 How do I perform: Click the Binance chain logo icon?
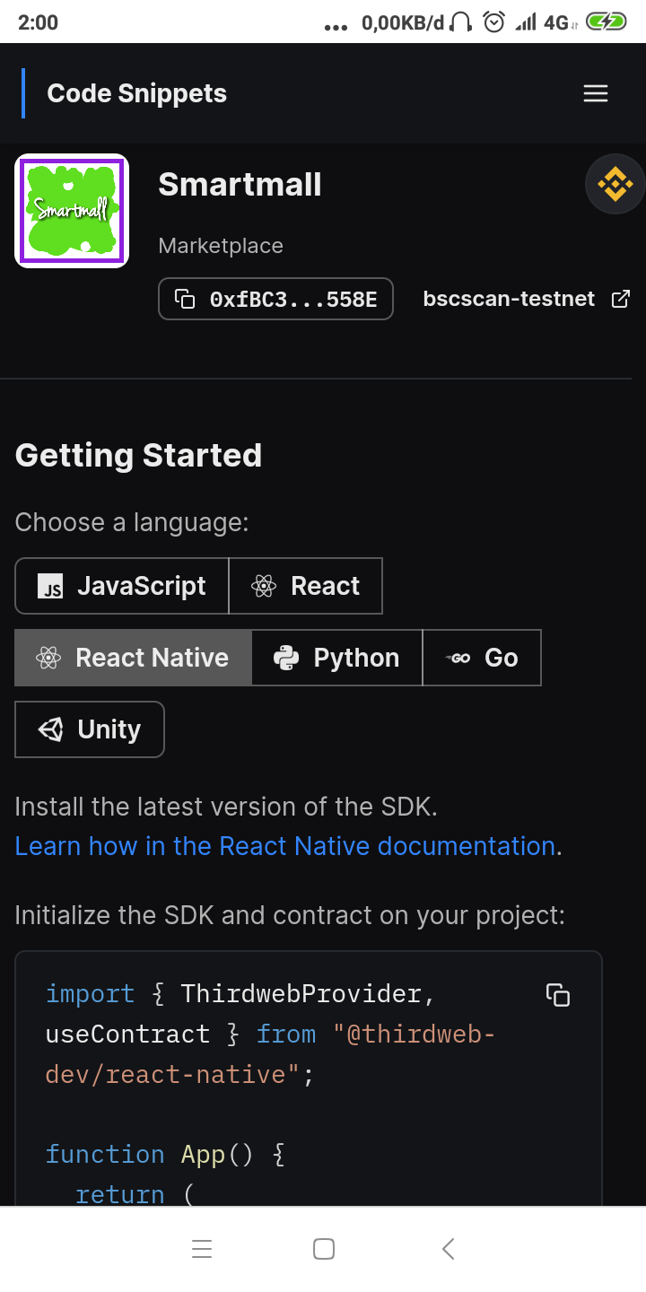click(x=615, y=184)
